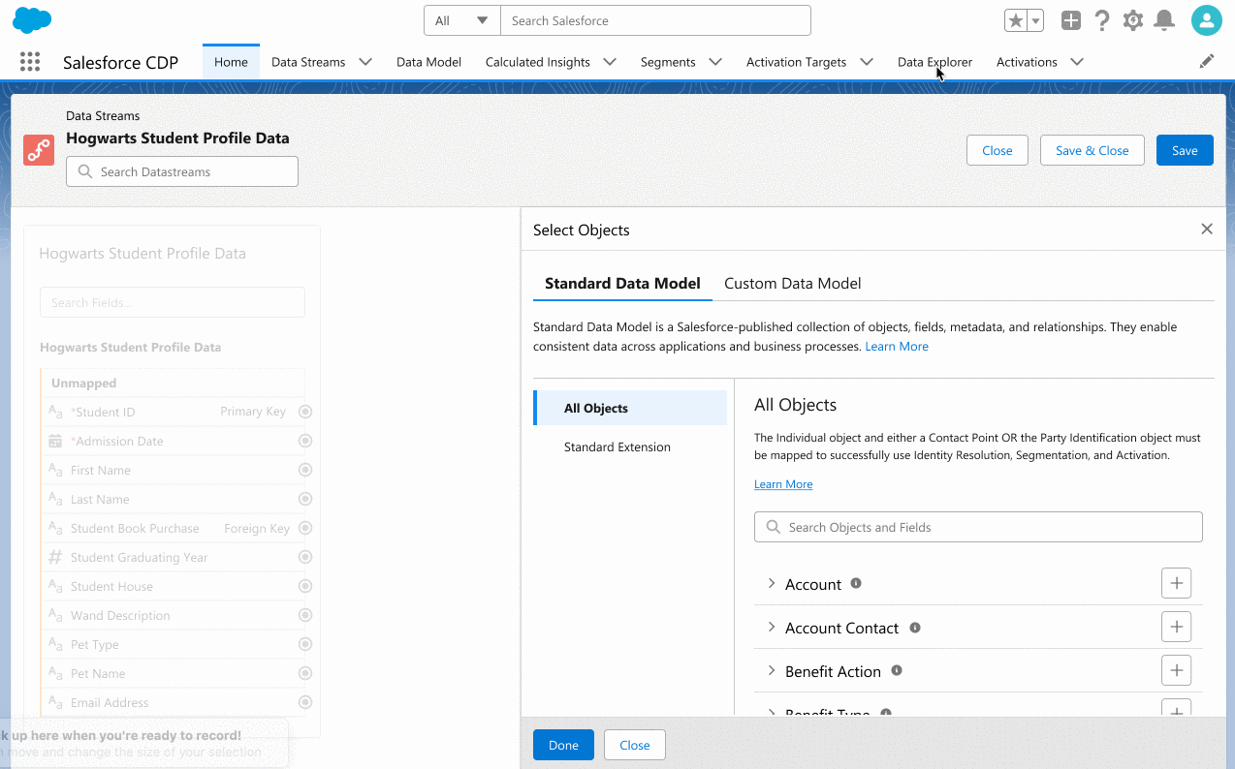Open the App Launcher grid icon
The width and height of the screenshot is (1235, 769).
click(x=30, y=62)
